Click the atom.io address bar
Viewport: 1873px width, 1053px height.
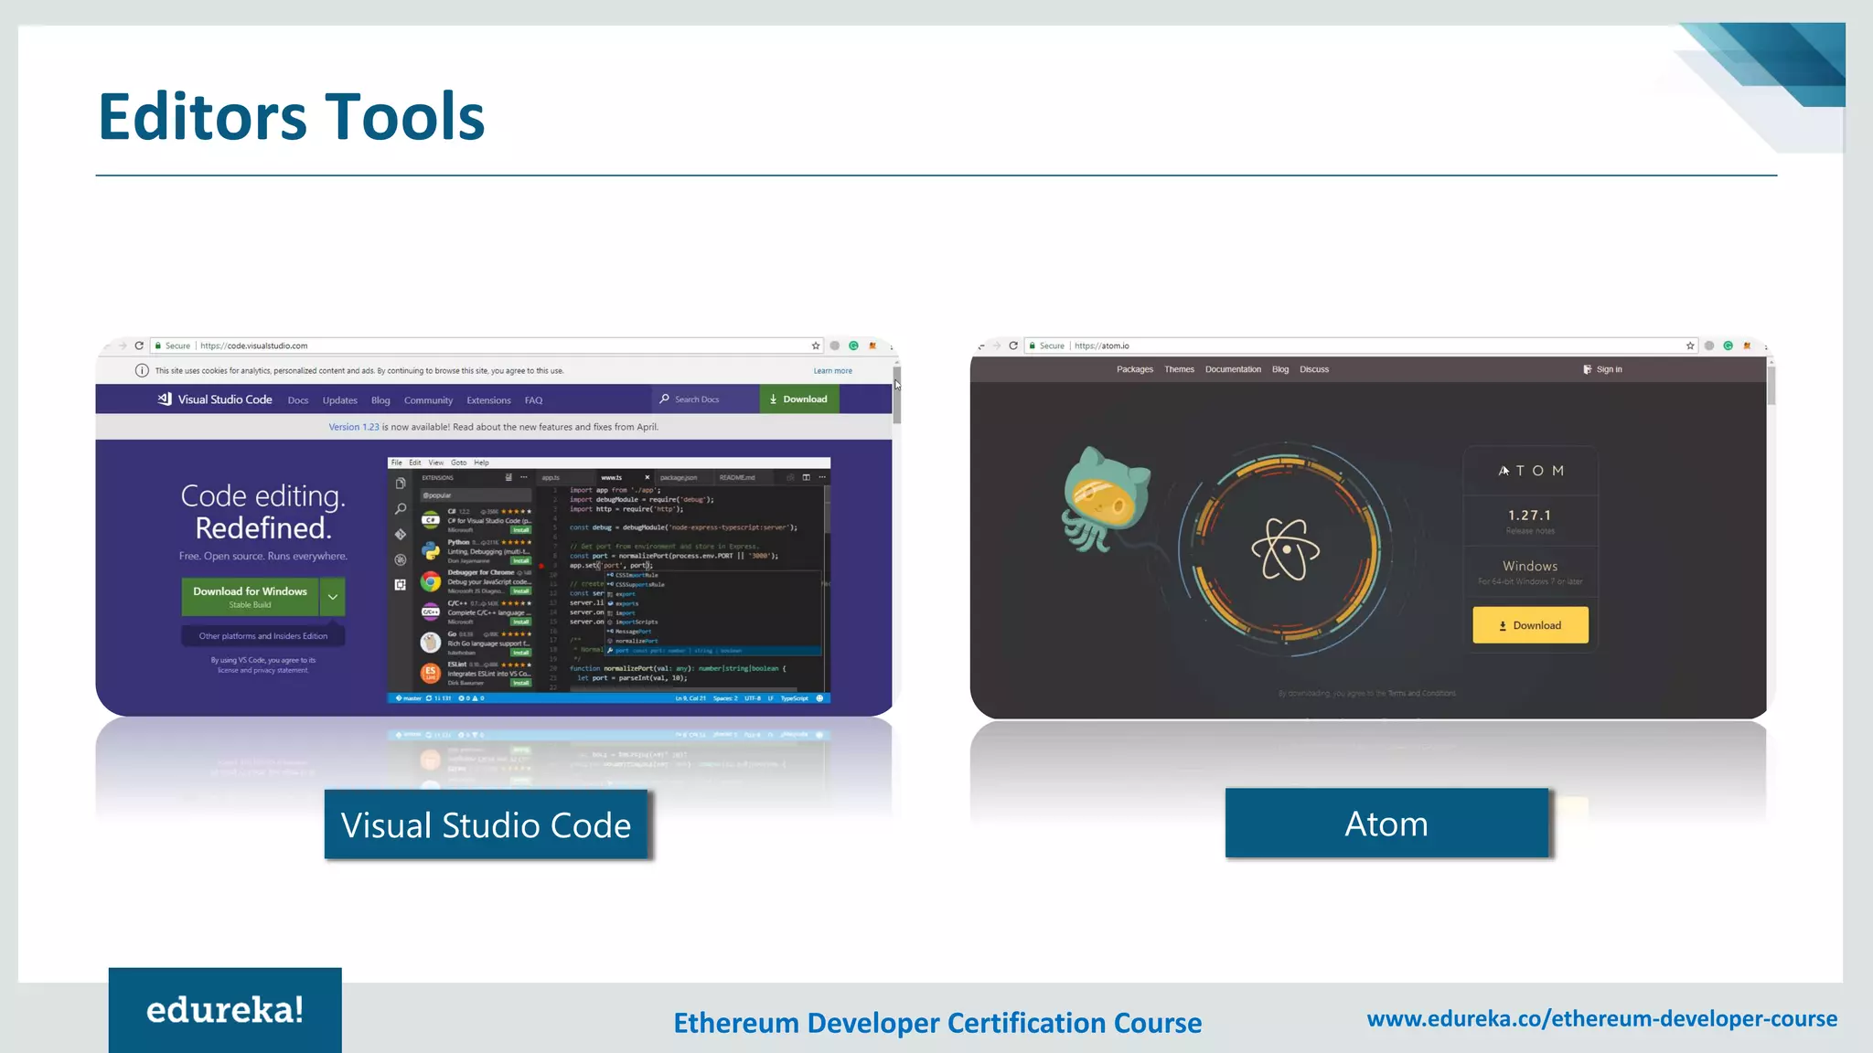1363,346
